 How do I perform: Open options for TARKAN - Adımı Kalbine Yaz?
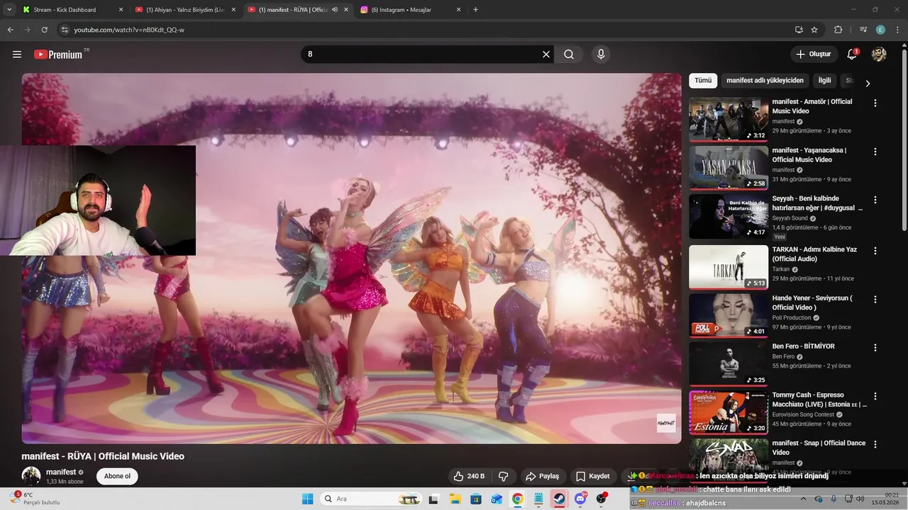(875, 251)
